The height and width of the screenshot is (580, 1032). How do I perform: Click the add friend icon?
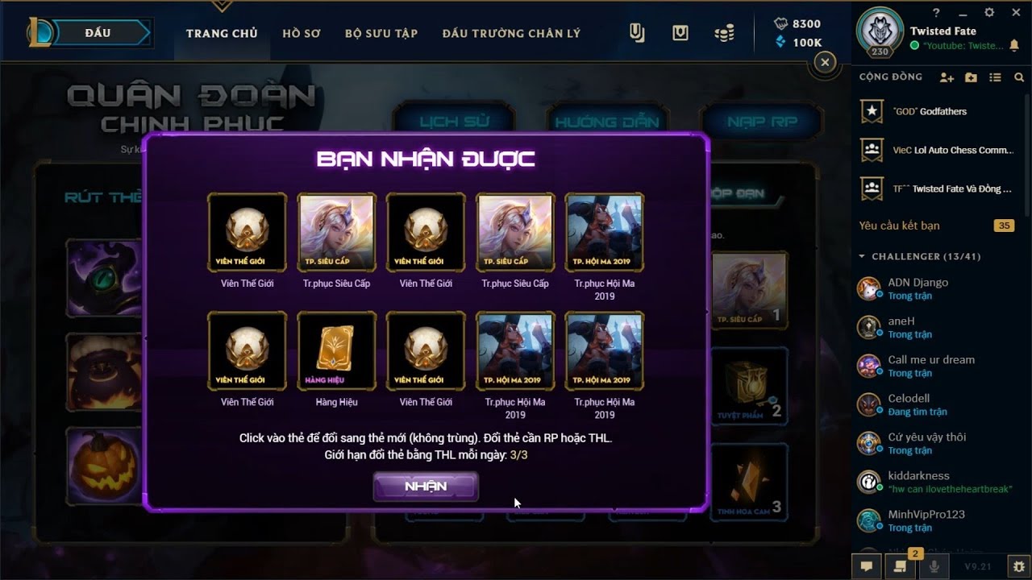coord(947,77)
